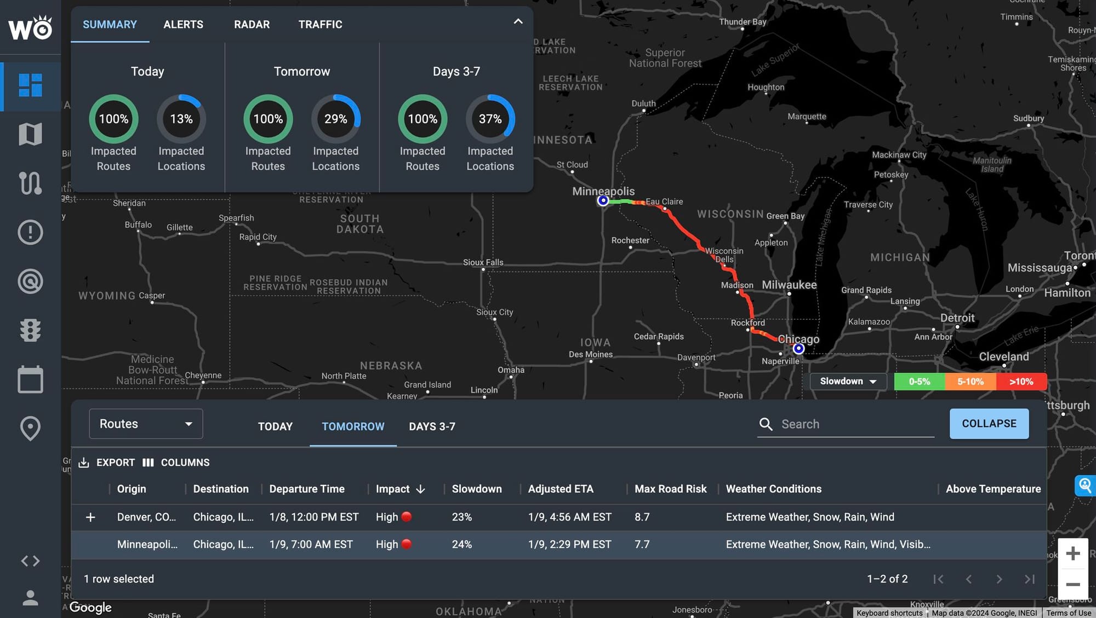Open the map view sidebar icon
The height and width of the screenshot is (618, 1096).
coord(30,134)
